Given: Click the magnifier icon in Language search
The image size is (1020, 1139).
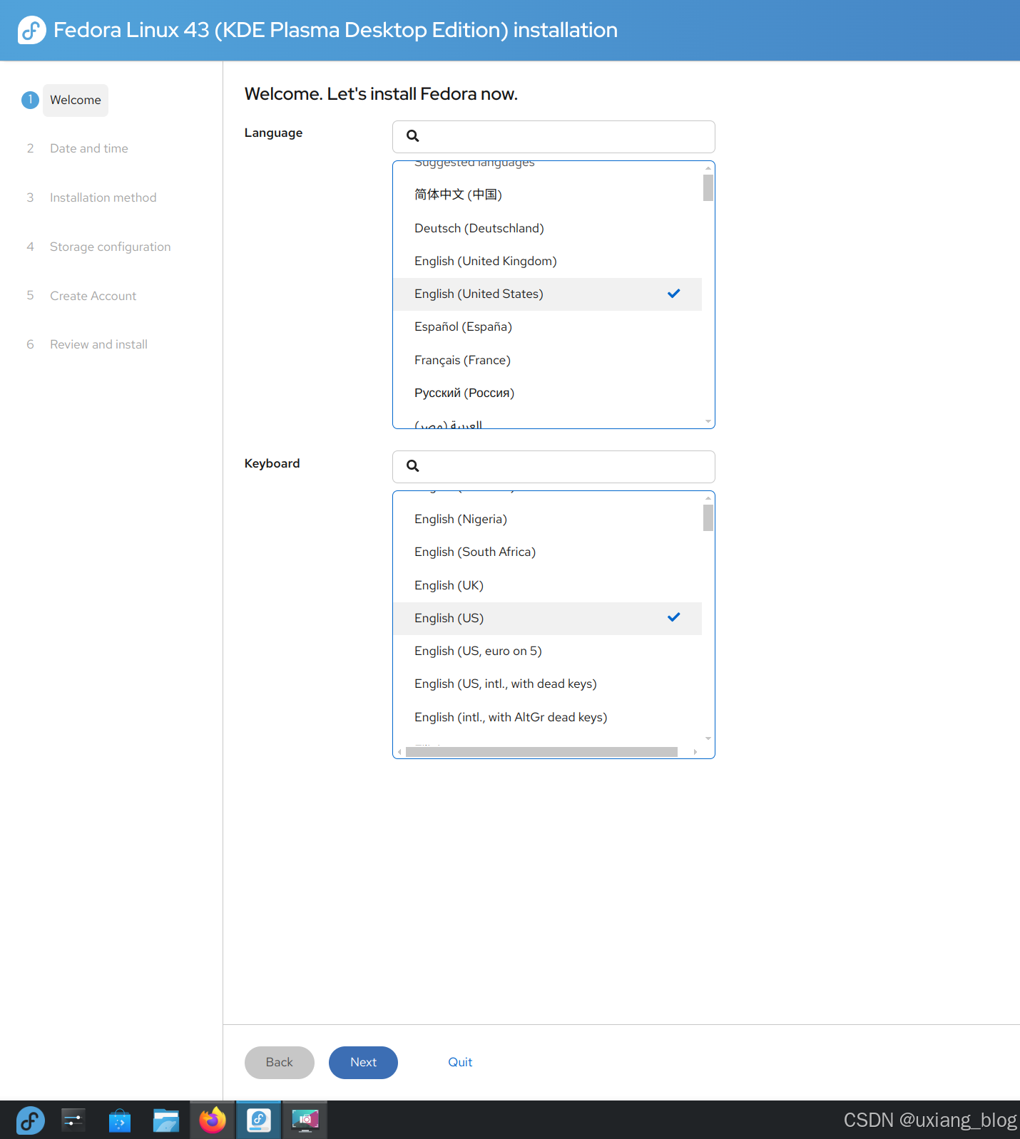Looking at the screenshot, I should point(412,136).
